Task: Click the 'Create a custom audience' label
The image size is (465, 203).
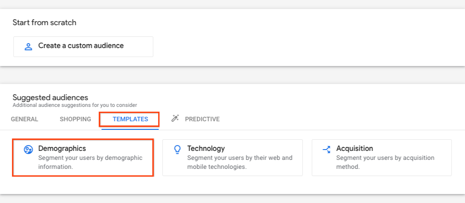Action: coord(81,45)
